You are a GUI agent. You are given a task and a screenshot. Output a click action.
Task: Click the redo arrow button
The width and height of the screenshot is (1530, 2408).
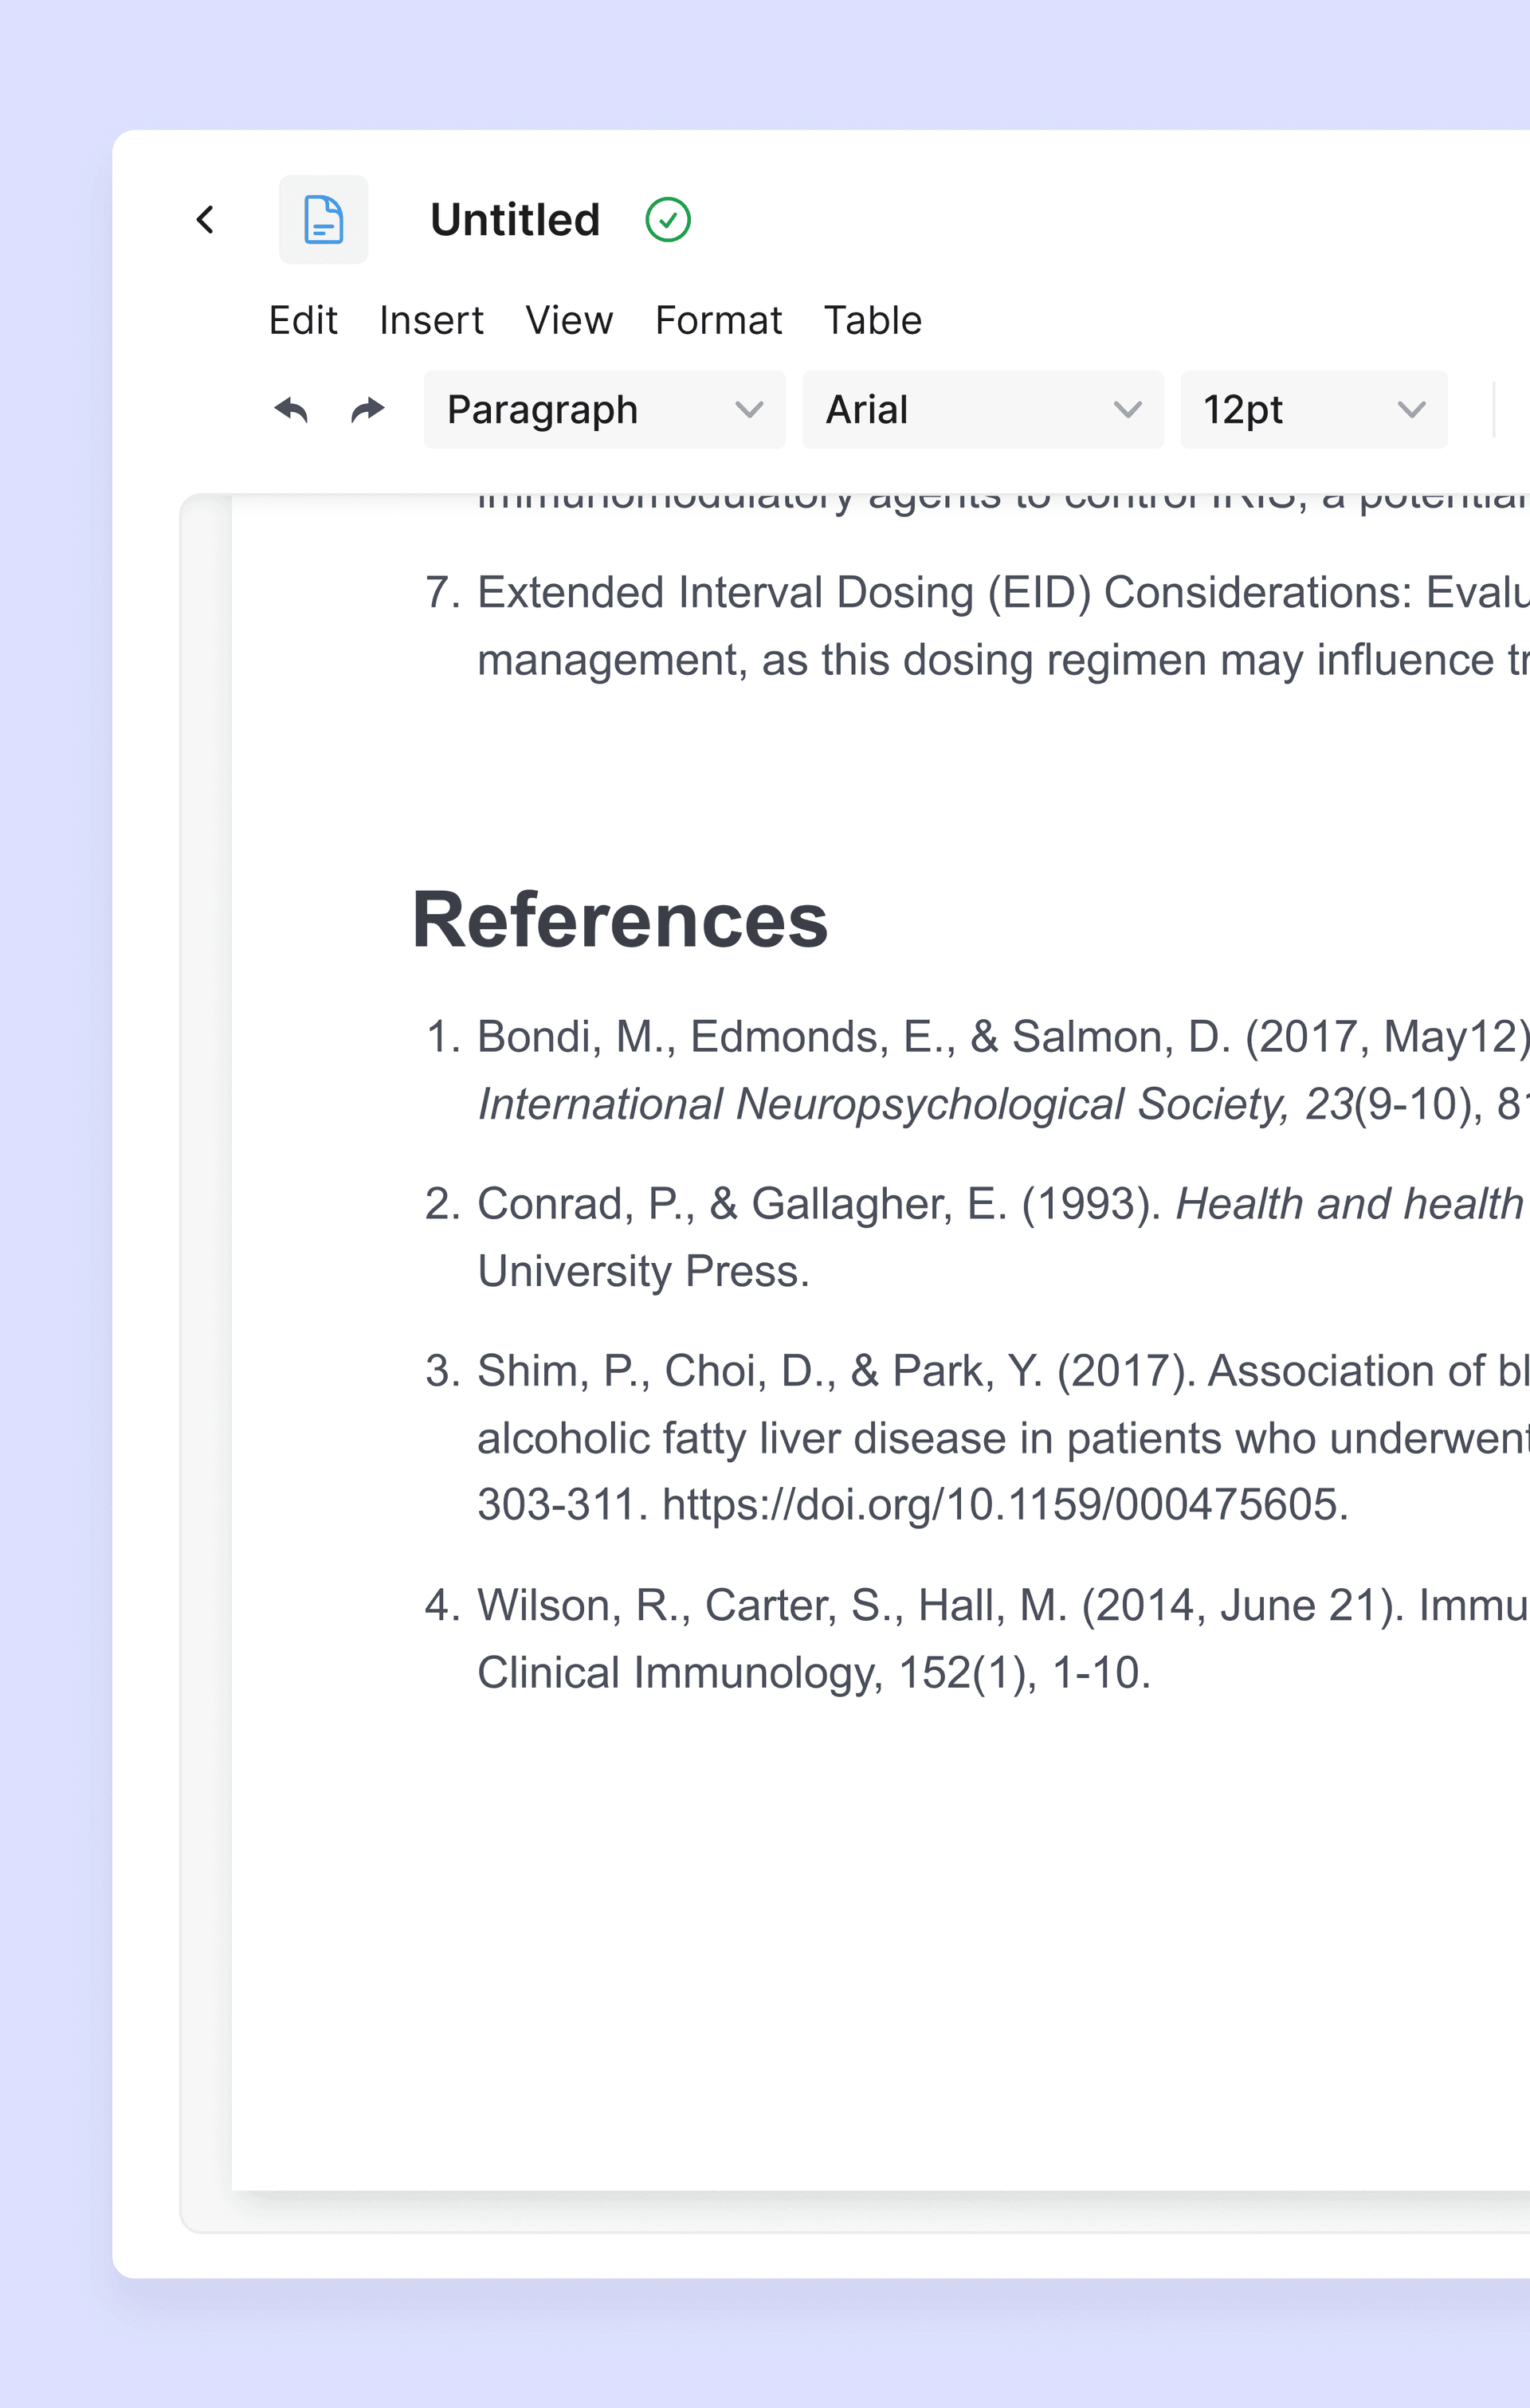pos(368,410)
